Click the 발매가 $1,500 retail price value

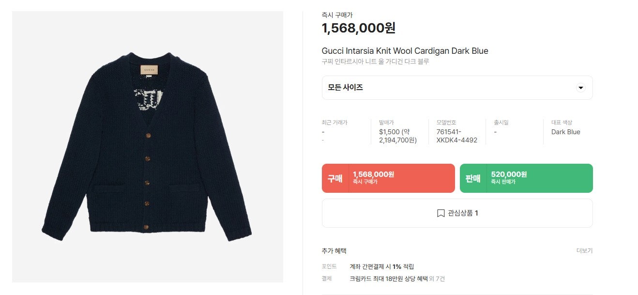point(398,136)
